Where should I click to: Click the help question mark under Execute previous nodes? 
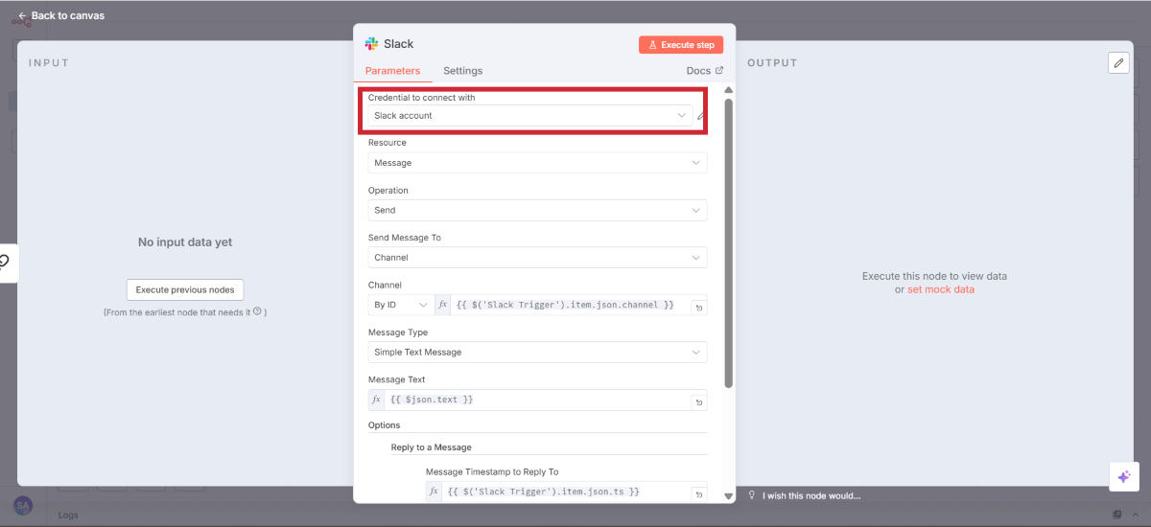click(257, 311)
